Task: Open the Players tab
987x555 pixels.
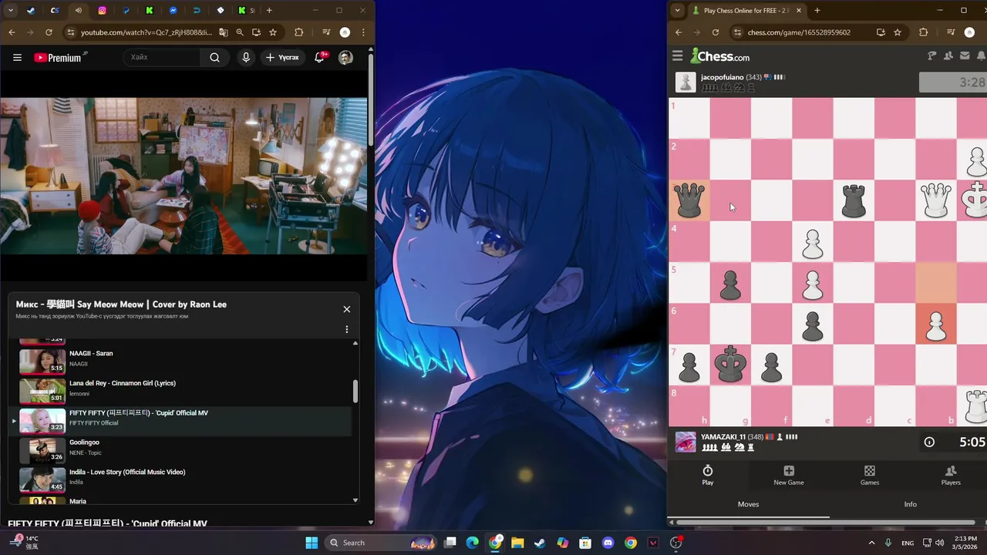Action: 951,475
